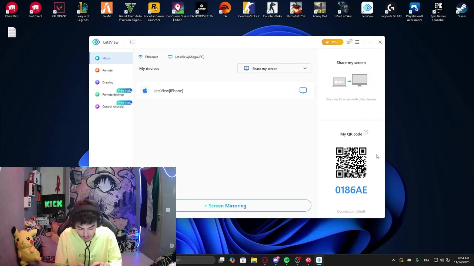Click the 0186AE connection code
Image resolution: width=474 pixels, height=266 pixels.
(x=351, y=190)
